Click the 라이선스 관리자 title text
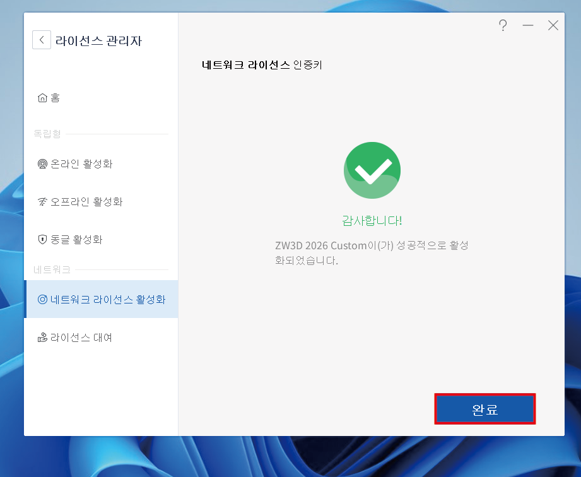This screenshot has width=581, height=477. point(98,40)
